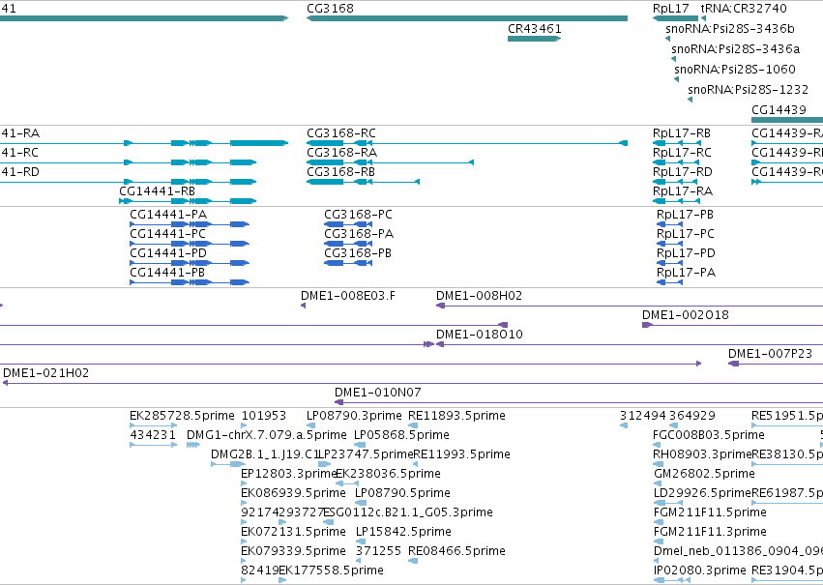Open the RpL17-PB protein label
This screenshot has width=823, height=585.
(685, 215)
